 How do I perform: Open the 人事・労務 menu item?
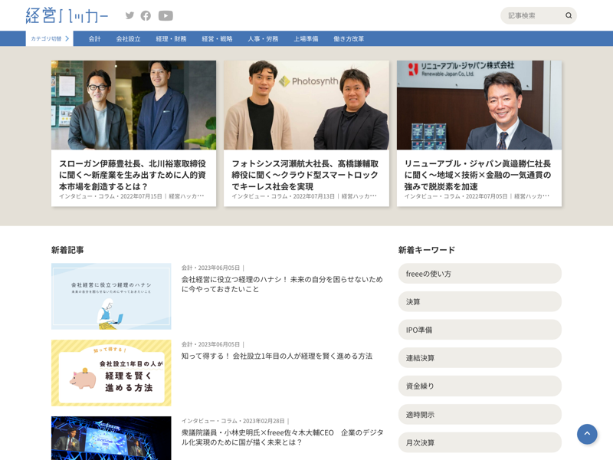click(263, 39)
